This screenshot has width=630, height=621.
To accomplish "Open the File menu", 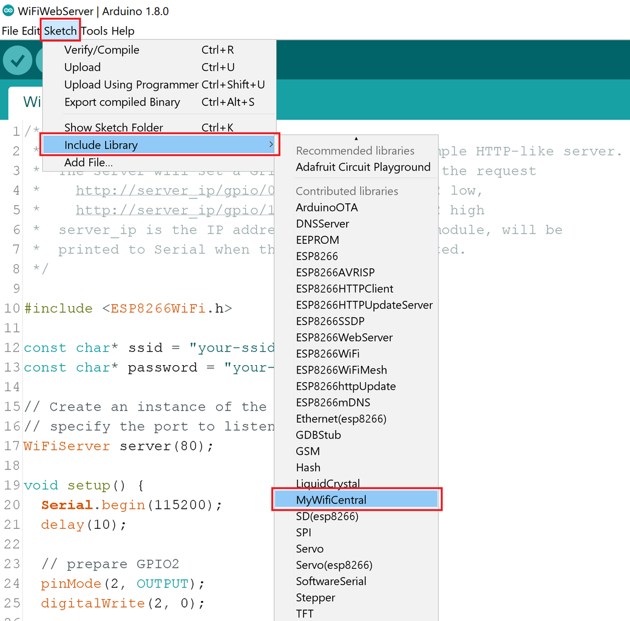I will pos(10,31).
